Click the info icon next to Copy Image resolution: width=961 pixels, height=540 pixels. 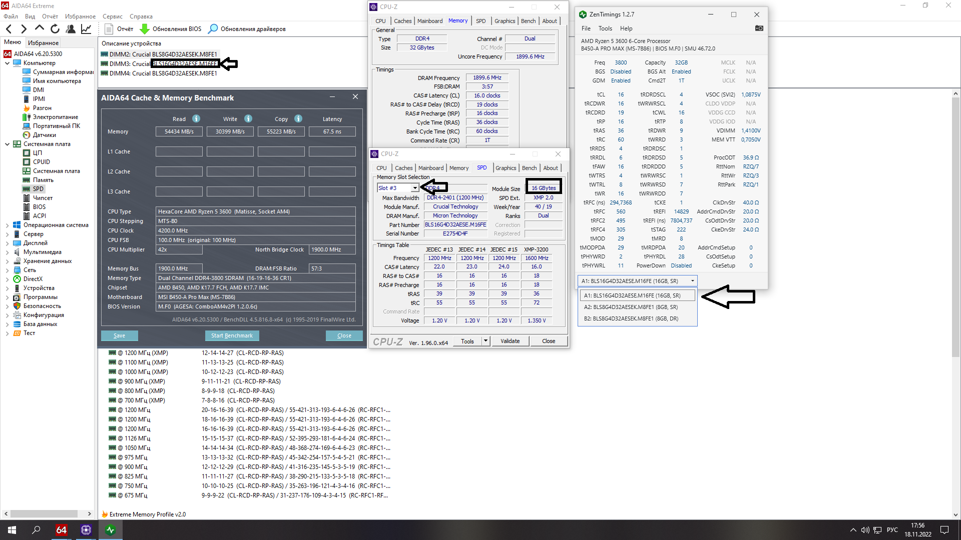point(298,119)
